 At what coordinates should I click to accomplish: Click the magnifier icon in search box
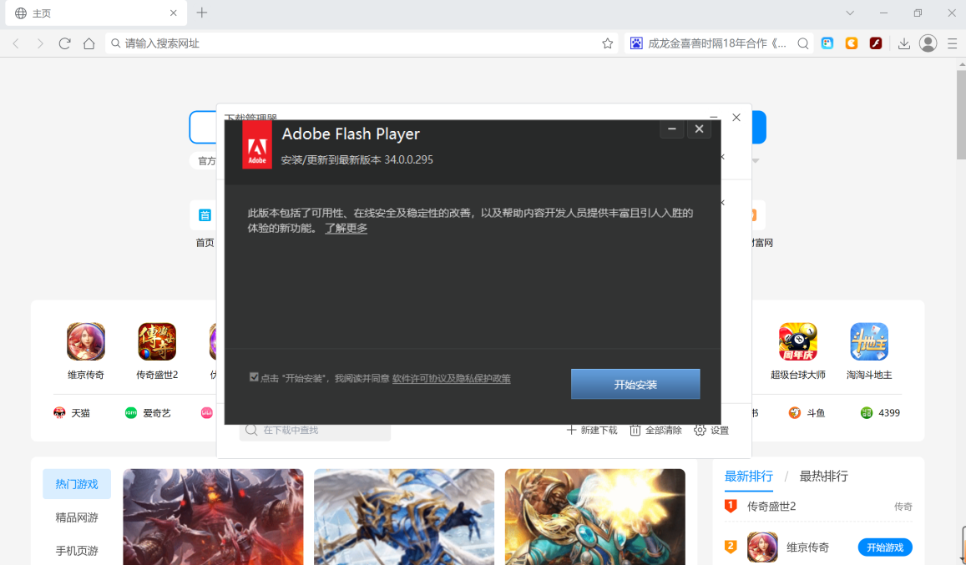pos(802,43)
